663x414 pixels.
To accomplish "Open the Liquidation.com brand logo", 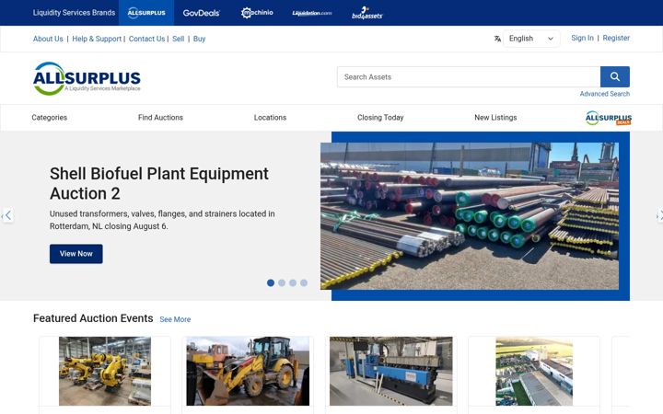I will (x=312, y=13).
